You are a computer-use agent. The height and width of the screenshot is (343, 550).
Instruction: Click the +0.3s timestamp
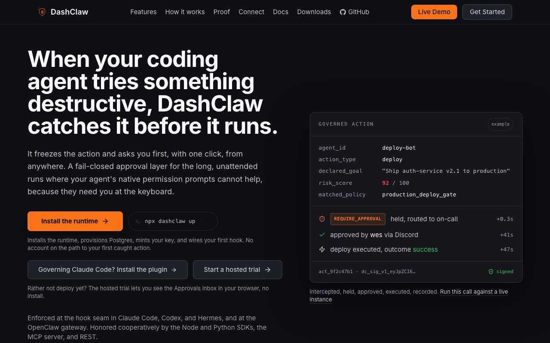[505, 219]
